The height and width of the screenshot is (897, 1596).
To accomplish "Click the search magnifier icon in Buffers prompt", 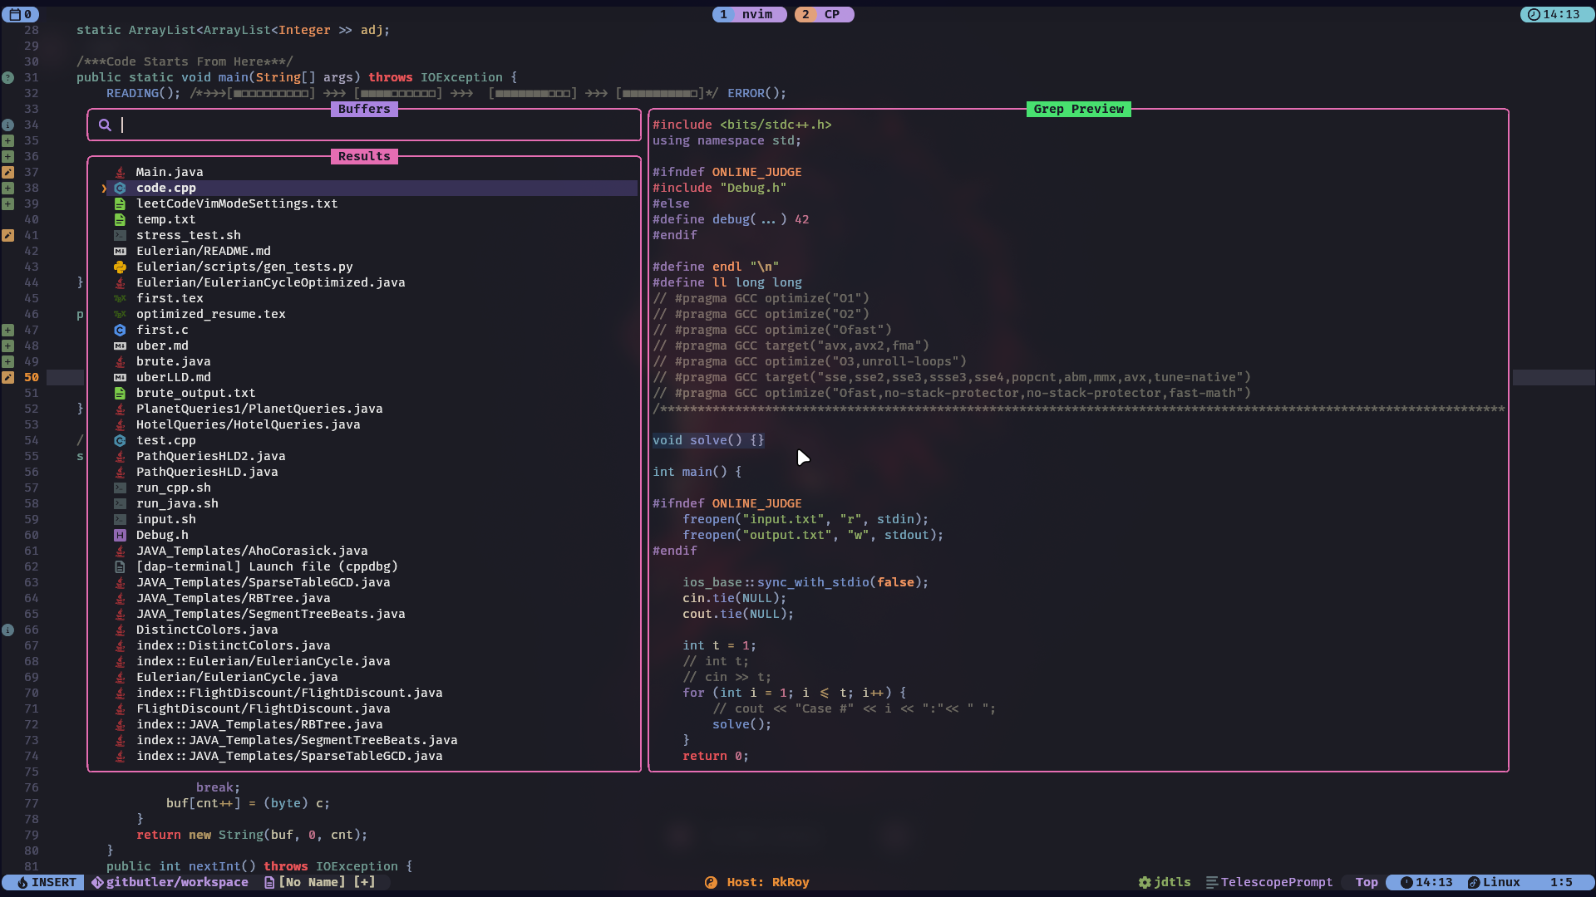I will (x=105, y=125).
